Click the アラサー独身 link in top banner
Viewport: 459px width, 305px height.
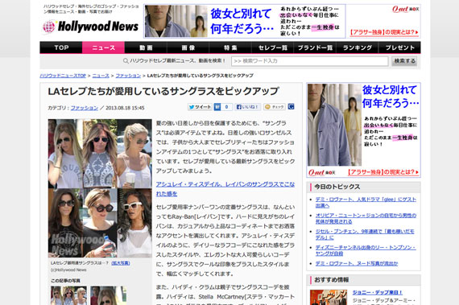pyautogui.click(x=384, y=32)
